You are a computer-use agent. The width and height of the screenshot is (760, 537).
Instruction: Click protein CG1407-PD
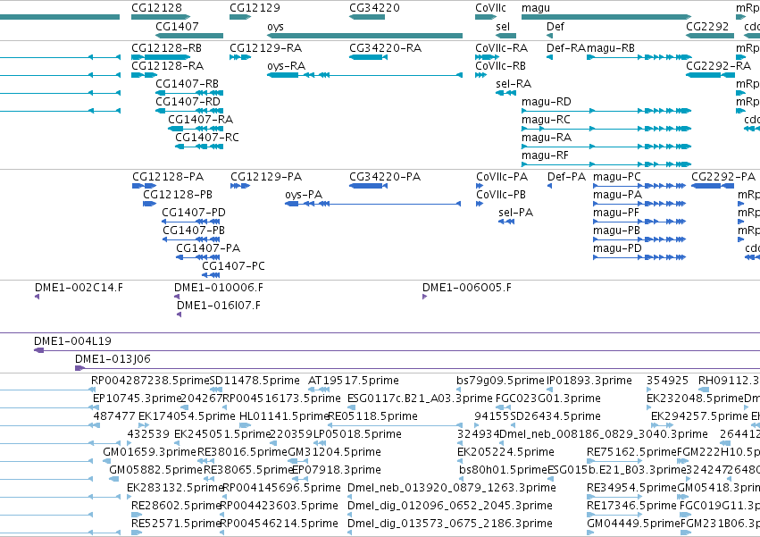point(194,213)
